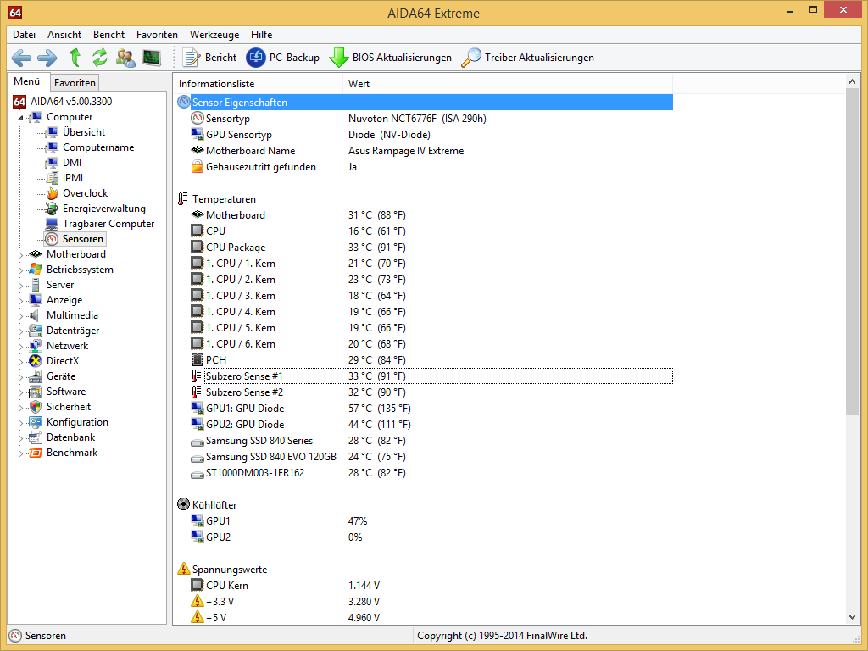Select Samsung SSD 840 EVO 120GB row
868x651 pixels.
click(425, 457)
